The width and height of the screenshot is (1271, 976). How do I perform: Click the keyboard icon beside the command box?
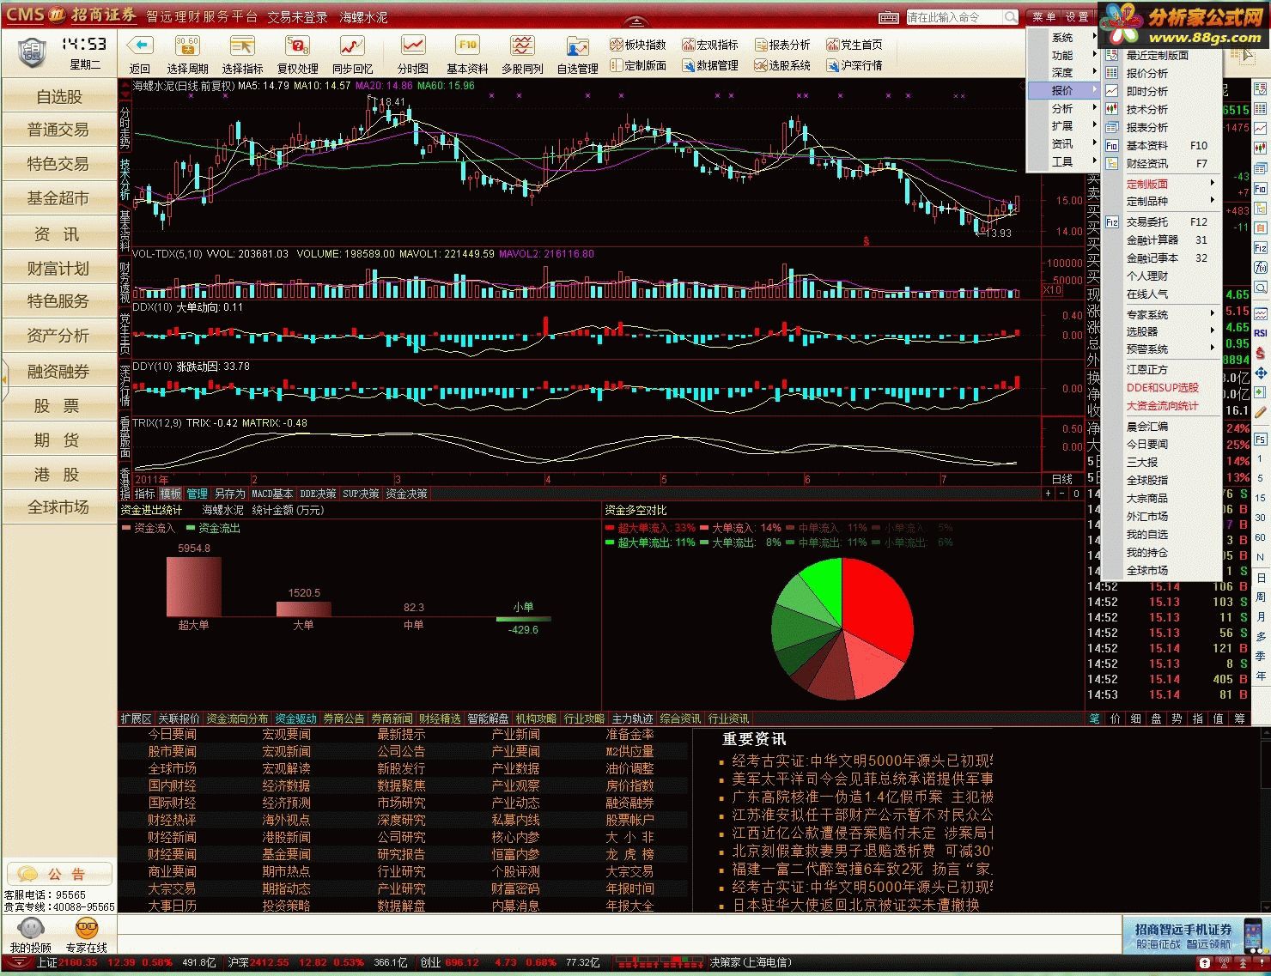point(889,17)
